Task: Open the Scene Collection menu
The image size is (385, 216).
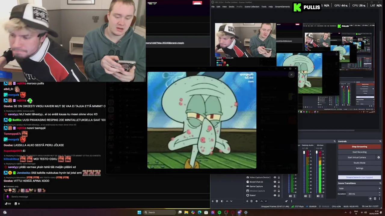Action: tap(252, 7)
